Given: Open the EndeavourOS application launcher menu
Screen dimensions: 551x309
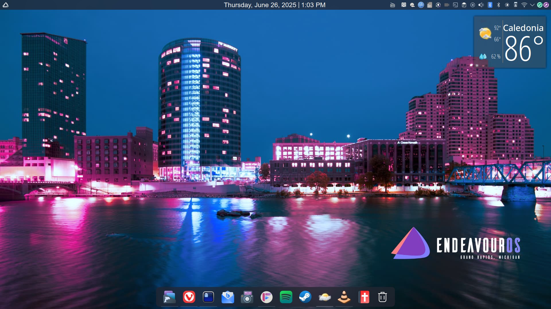Looking at the screenshot, I should pyautogui.click(x=5, y=5).
